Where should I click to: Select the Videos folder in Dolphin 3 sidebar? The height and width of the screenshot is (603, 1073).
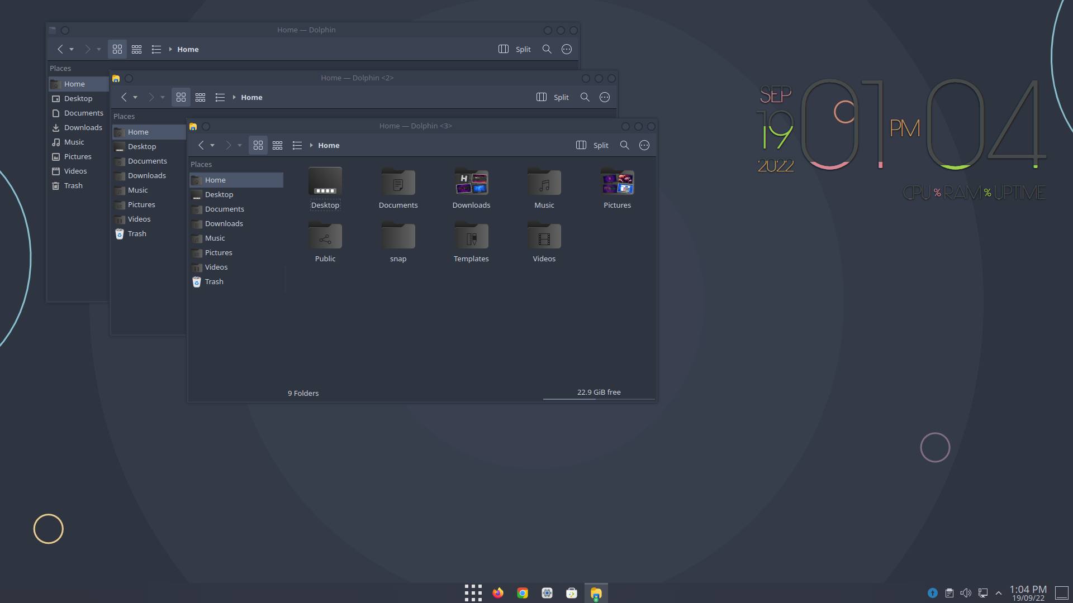[216, 266]
